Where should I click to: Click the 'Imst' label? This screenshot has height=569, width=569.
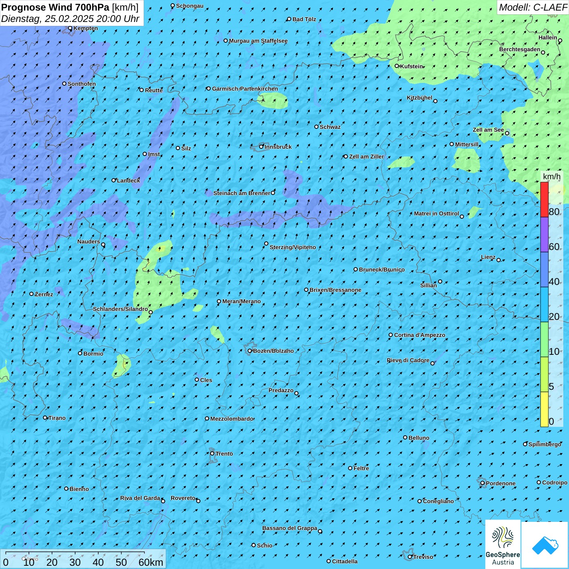(x=154, y=154)
